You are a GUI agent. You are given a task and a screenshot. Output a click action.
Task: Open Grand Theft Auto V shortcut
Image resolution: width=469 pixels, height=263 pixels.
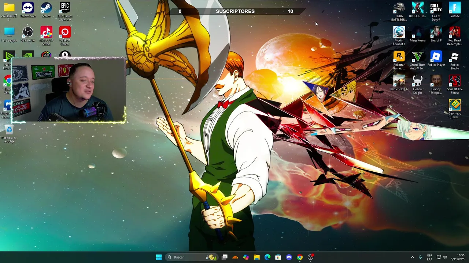(418, 60)
